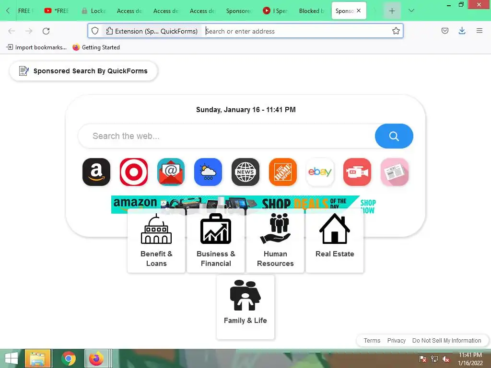Click the Sponsored Search By QuickForms button
The image size is (491, 368).
click(x=83, y=71)
